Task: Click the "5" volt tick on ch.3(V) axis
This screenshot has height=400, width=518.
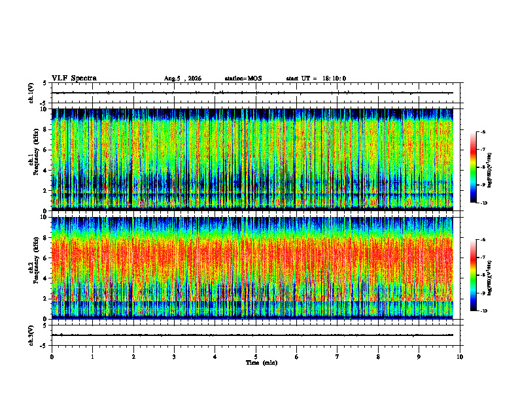Action: click(x=45, y=325)
